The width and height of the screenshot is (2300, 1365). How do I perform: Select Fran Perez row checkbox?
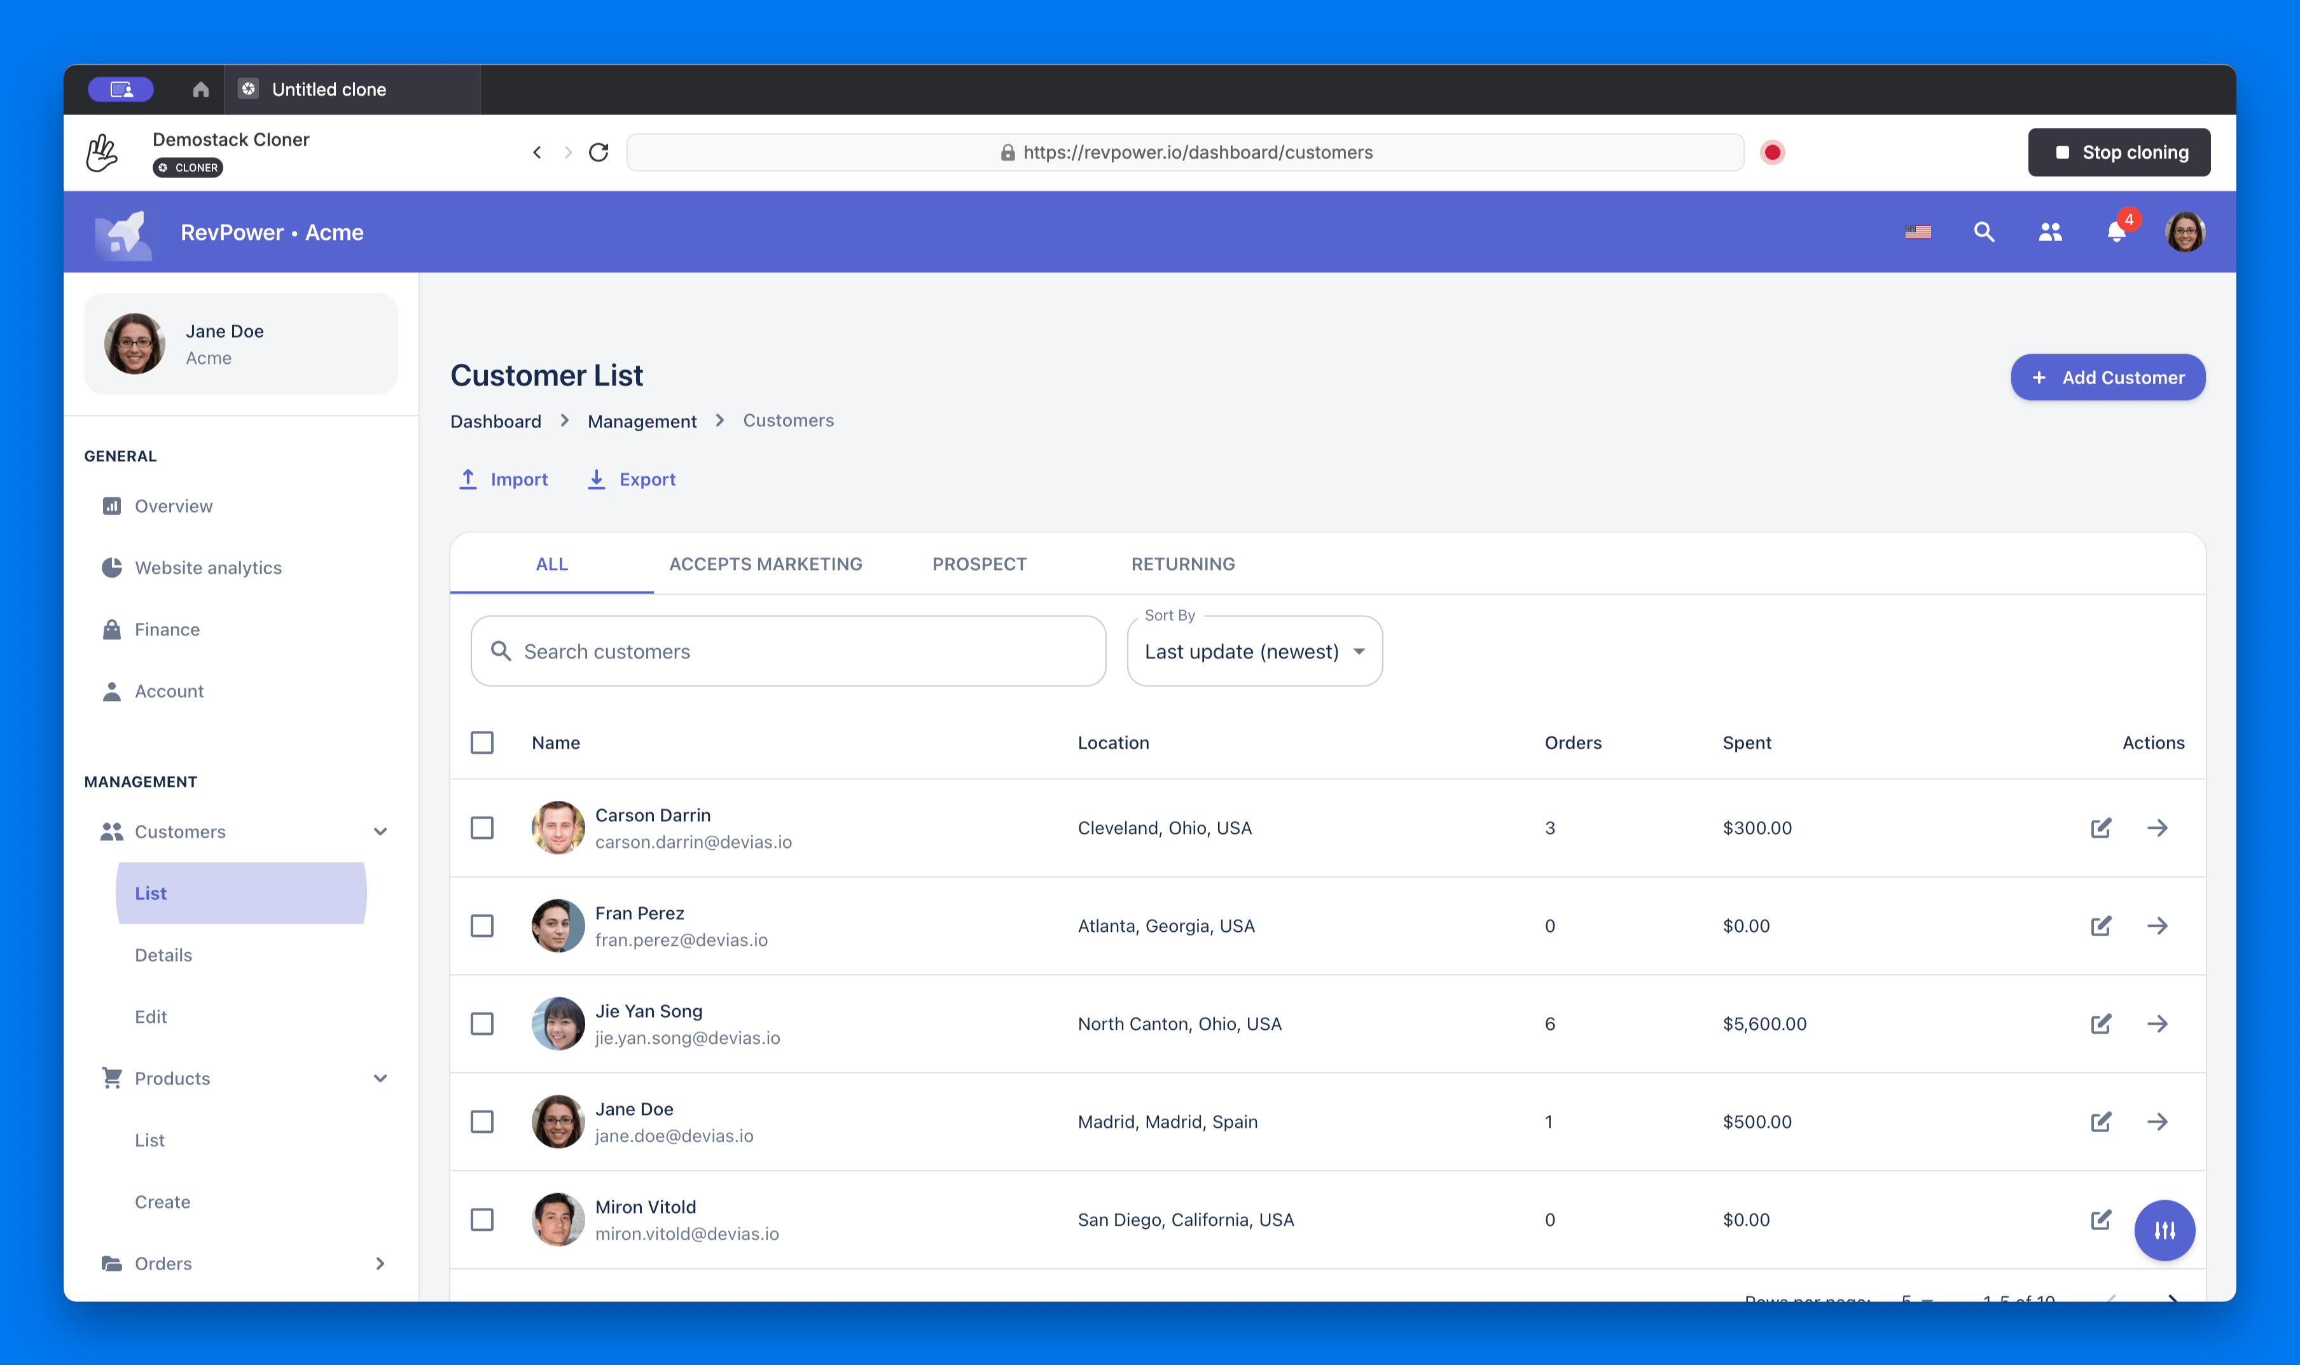[x=482, y=925]
